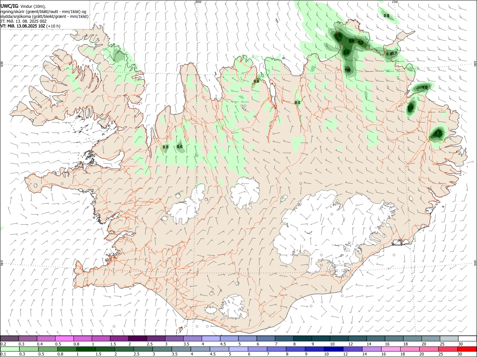477x357 pixels.
Task: Click pale green bottom swatch between 0.1 and 0.3
Action: point(10,349)
